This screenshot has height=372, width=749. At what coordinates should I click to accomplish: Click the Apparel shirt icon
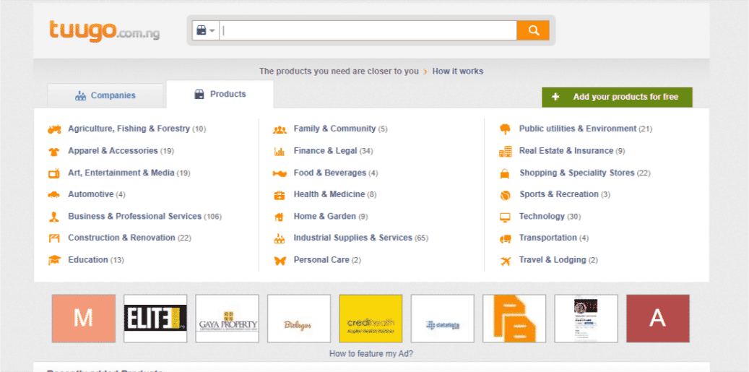point(54,152)
